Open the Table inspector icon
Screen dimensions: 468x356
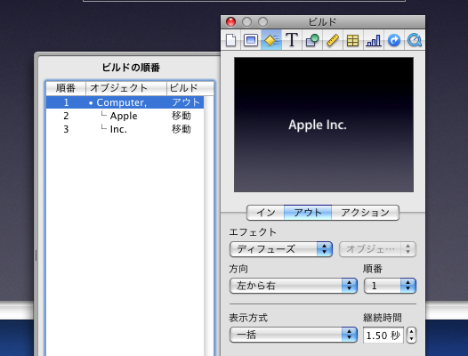pyautogui.click(x=353, y=40)
